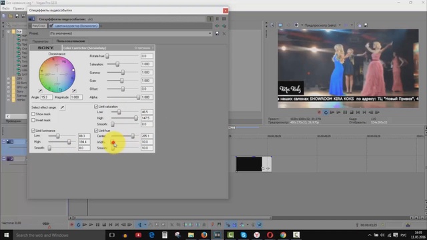Click the Magnitude value field
The height and width of the screenshot is (240, 427).
76,97
